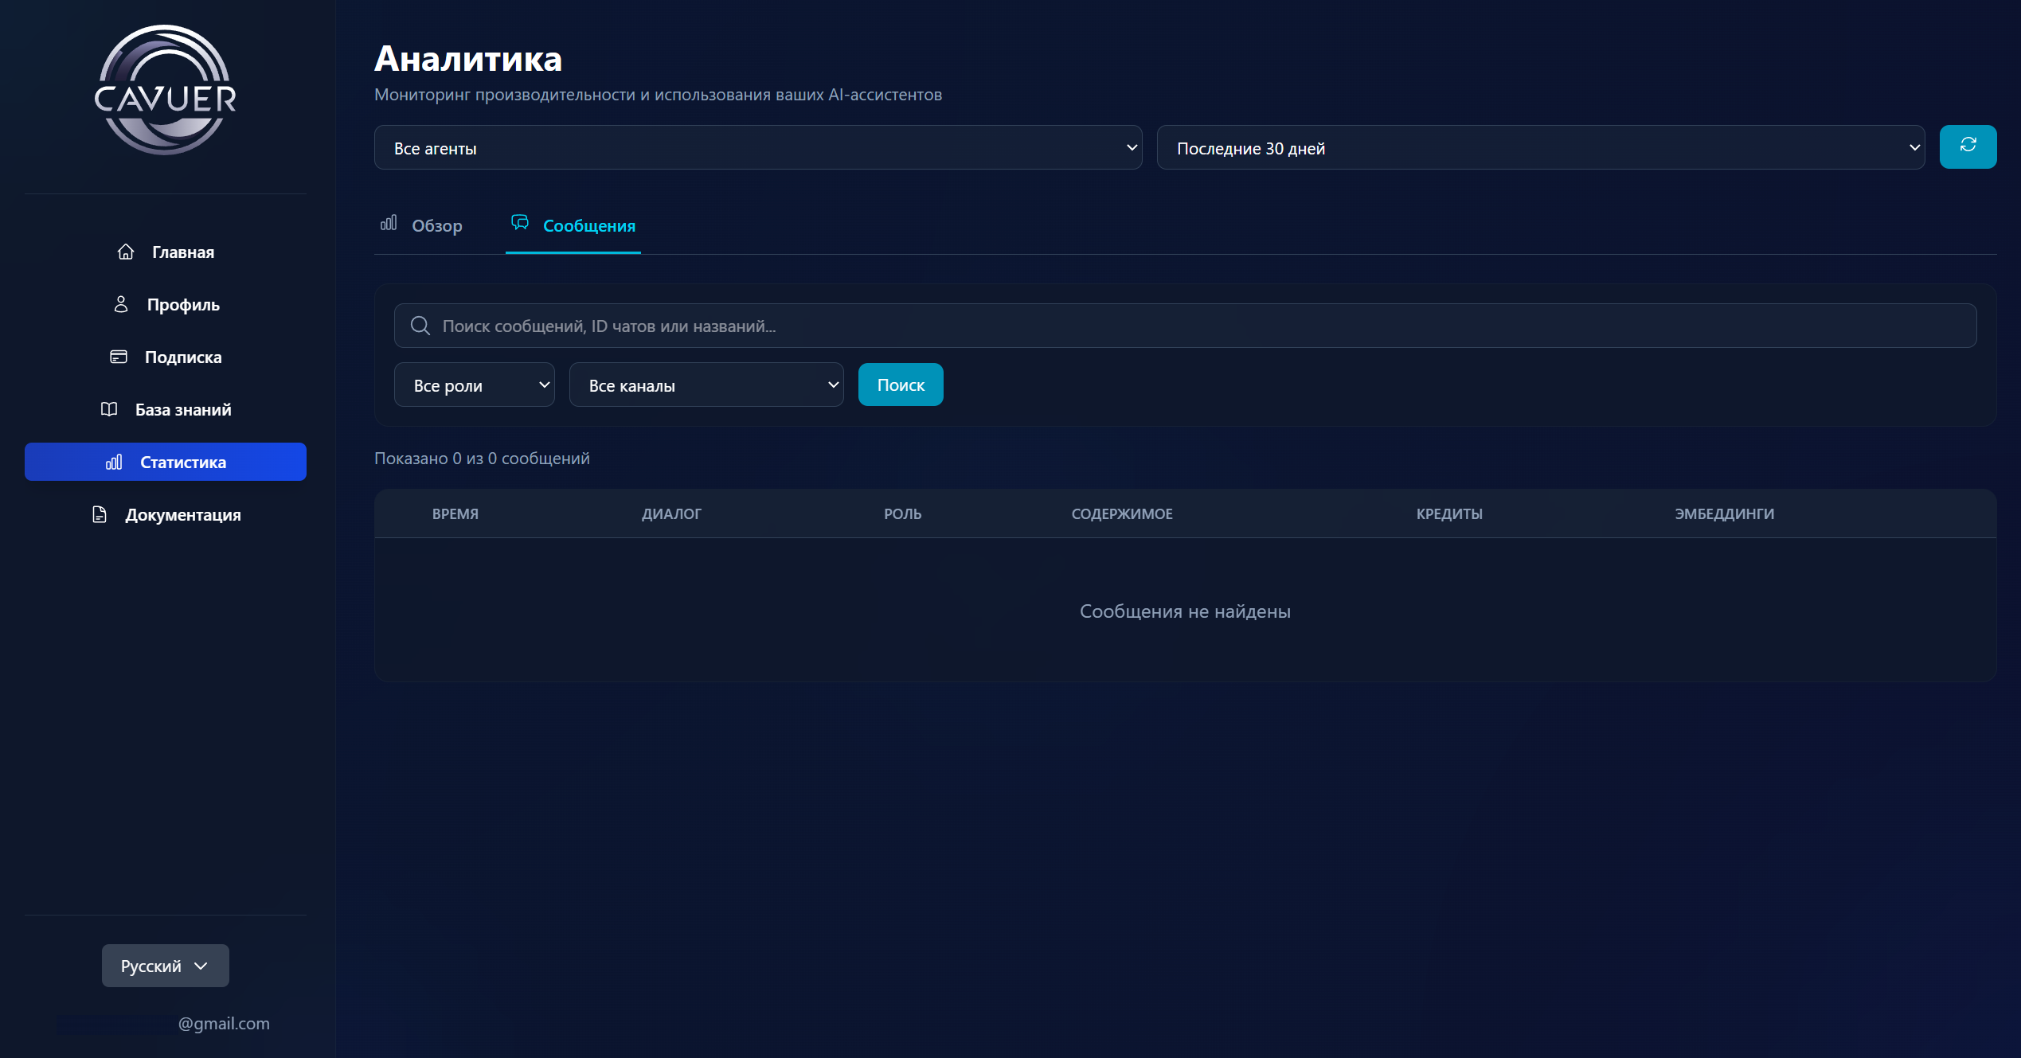Expand the Последние 30 дней period selector
This screenshot has height=1058, width=2021.
(x=1540, y=147)
